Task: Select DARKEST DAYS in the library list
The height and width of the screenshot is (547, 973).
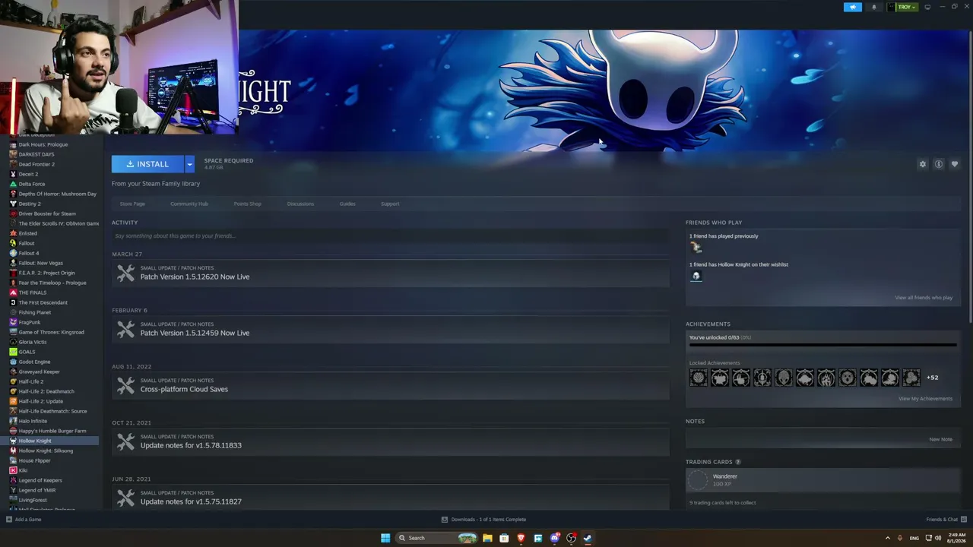Action: coord(36,154)
